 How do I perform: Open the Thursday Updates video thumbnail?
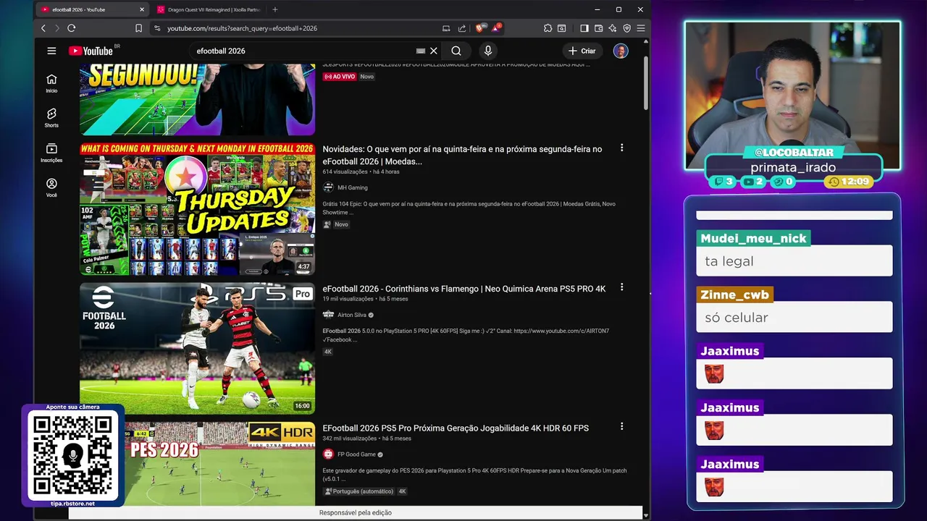(x=197, y=209)
